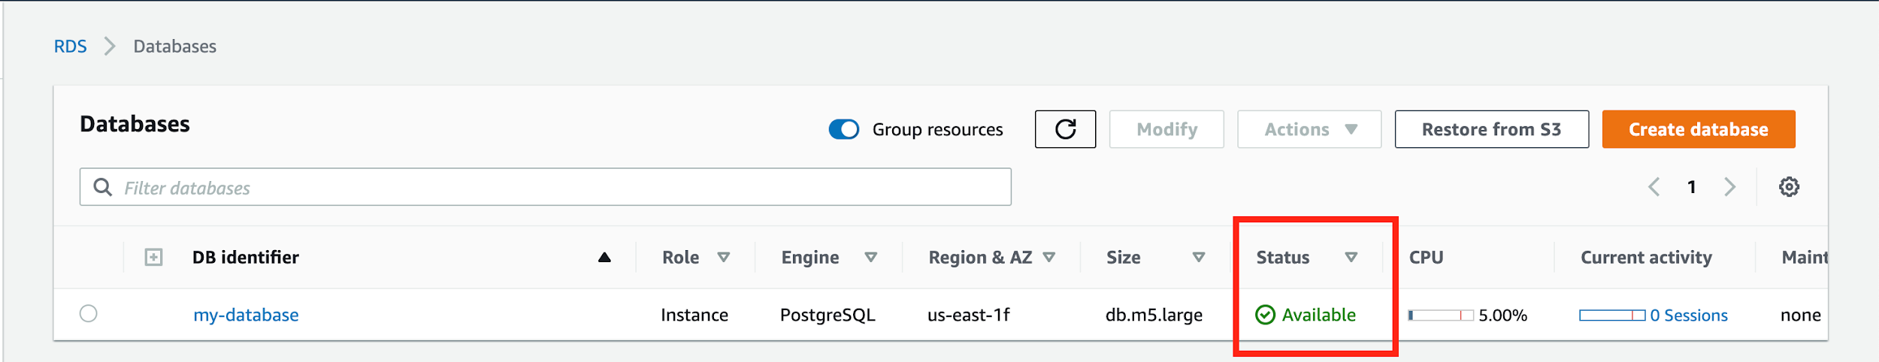Viewport: 1879px width, 362px height.
Task: Click the us-east-1f region cell
Action: point(968,315)
